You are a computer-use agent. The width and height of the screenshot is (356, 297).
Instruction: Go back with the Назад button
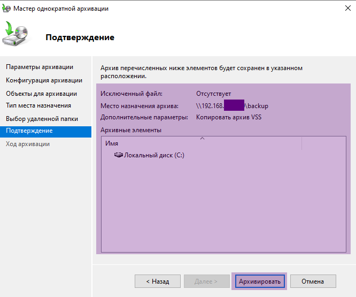[x=158, y=281]
